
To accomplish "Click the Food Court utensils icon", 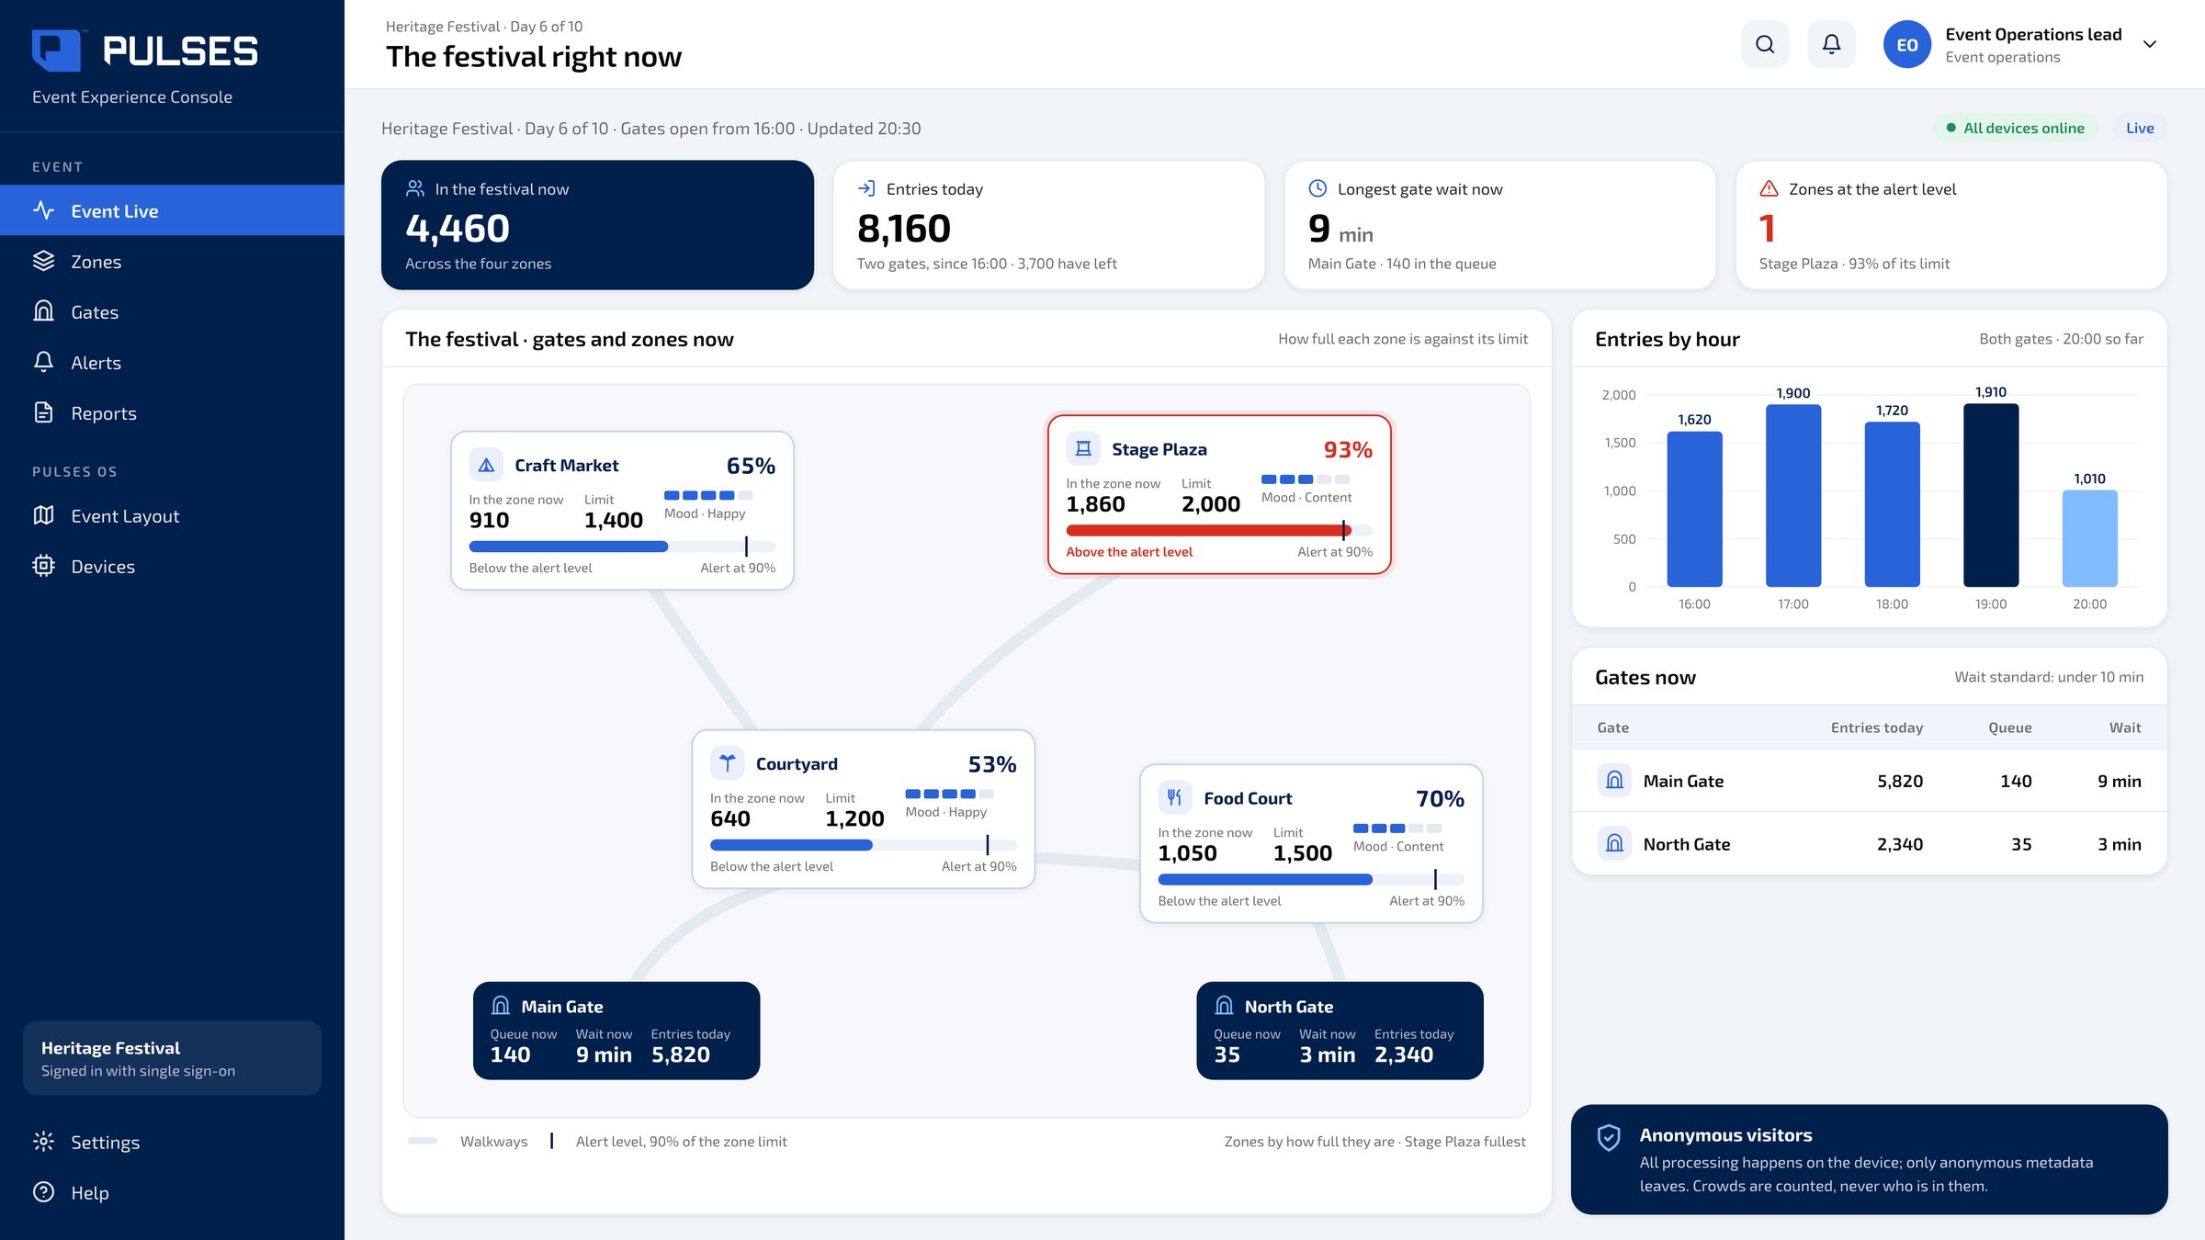I will pos(1175,797).
